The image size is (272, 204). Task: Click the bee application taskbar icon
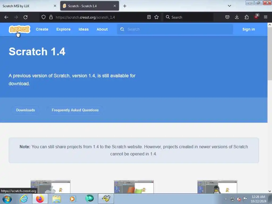pos(106,199)
